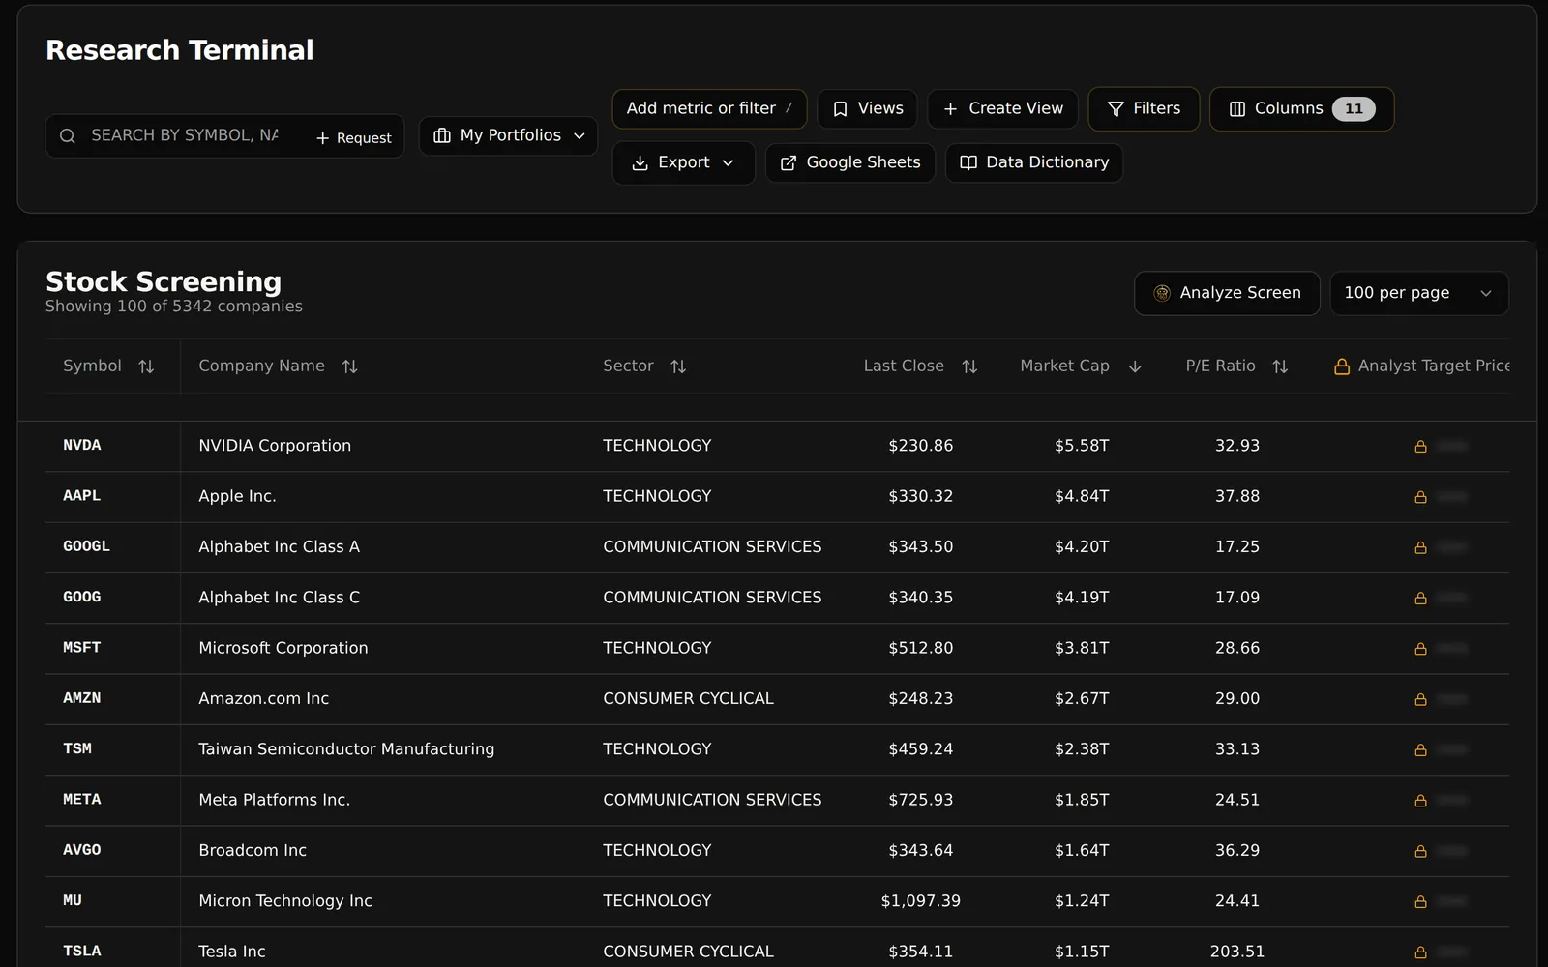Sort by Last Close arrows icon

[969, 366]
